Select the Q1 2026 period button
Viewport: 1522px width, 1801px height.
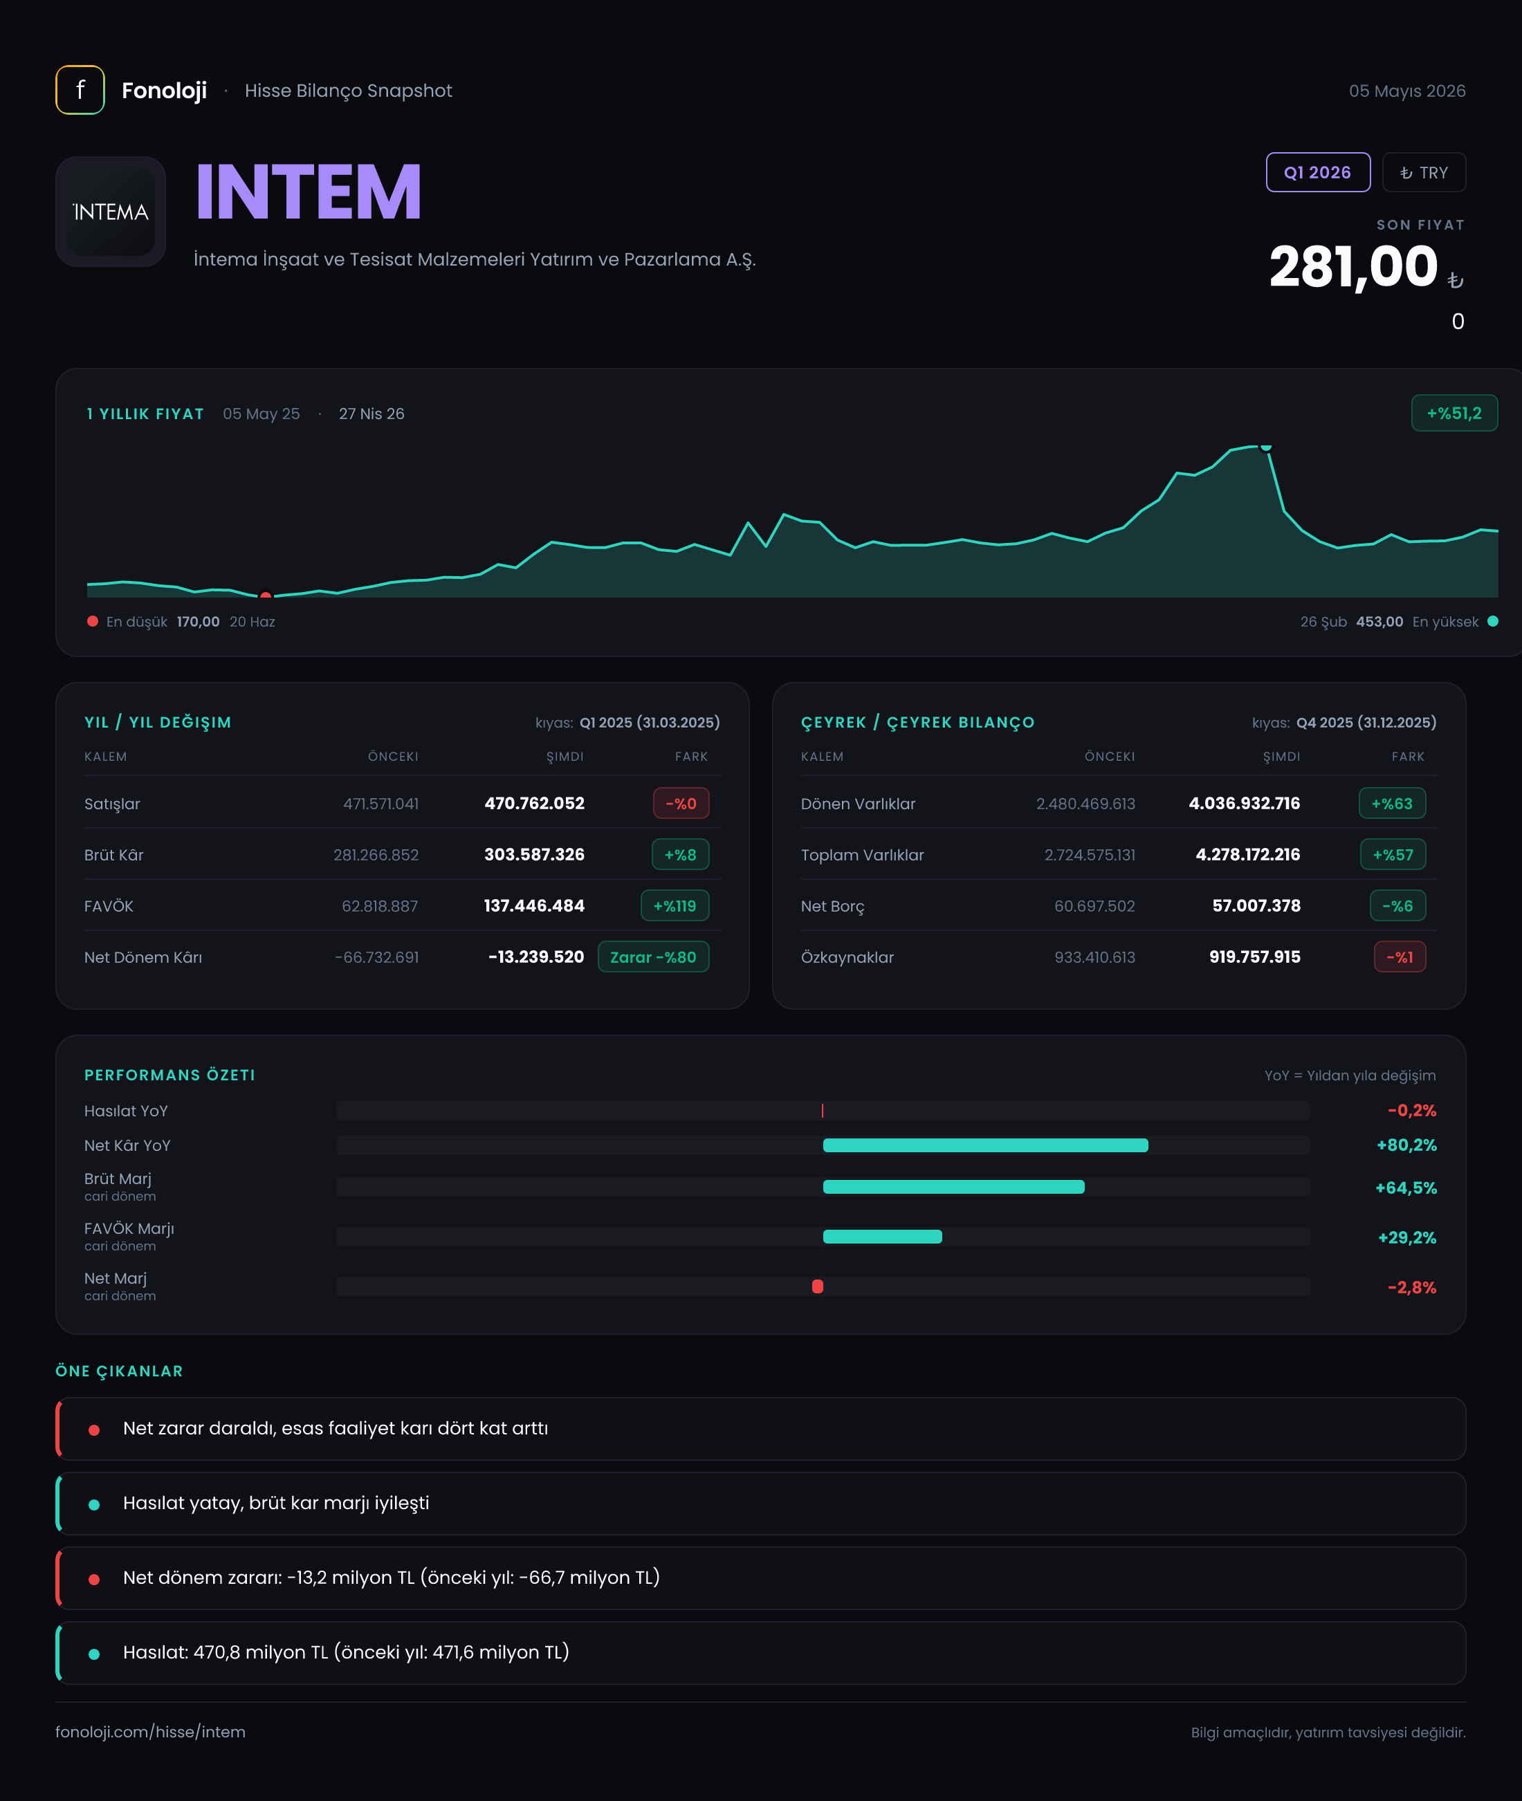tap(1317, 172)
